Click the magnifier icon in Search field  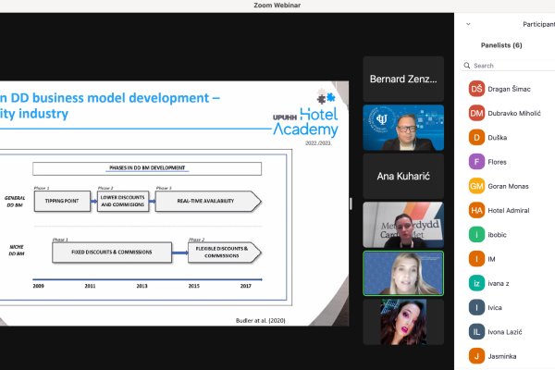(468, 66)
